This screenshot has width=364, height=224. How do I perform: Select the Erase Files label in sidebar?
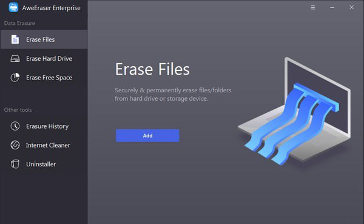(41, 39)
